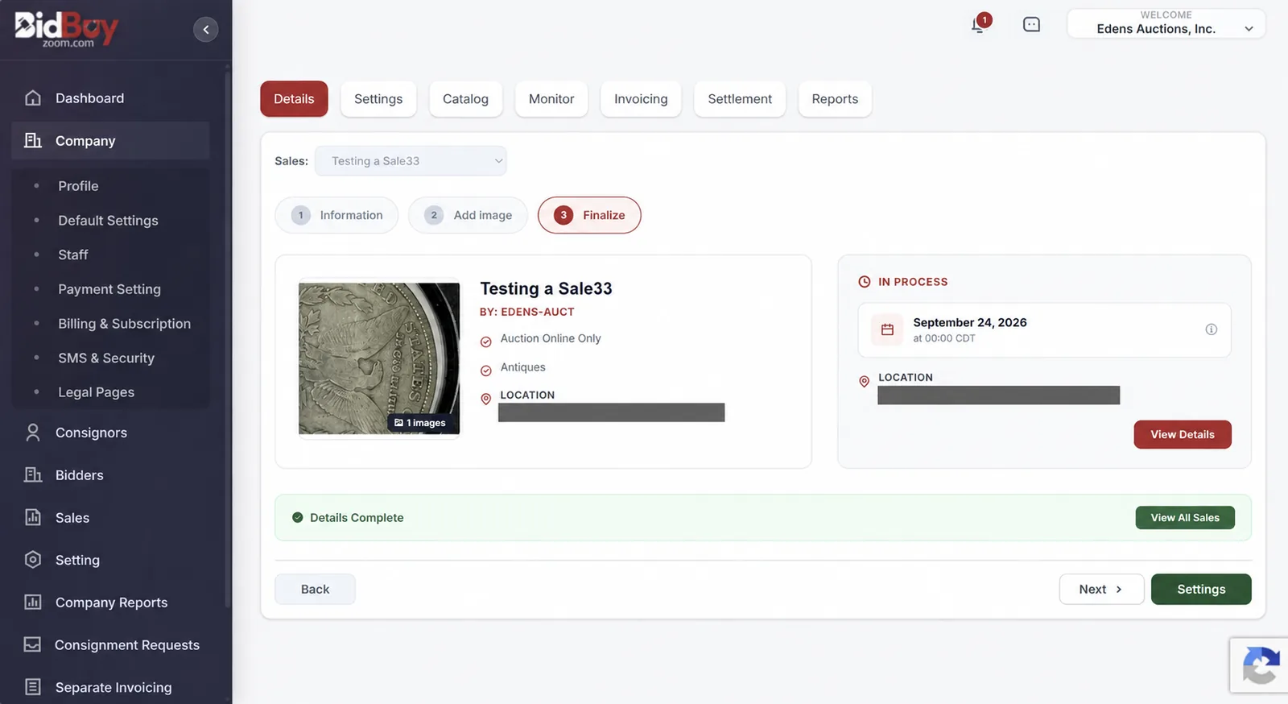Open Payment Setting in the sidebar
Viewport: 1288px width, 704px height.
(x=109, y=289)
